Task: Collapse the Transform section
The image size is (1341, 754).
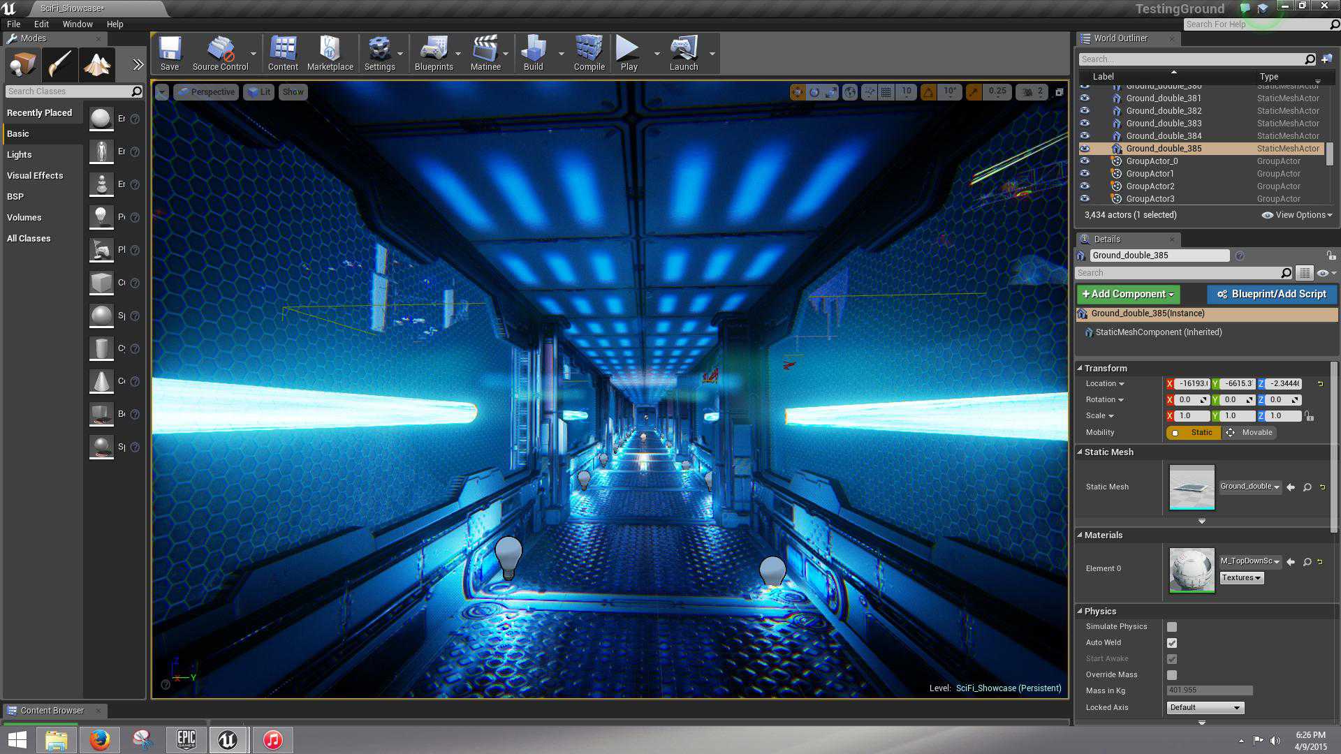Action: (1080, 368)
